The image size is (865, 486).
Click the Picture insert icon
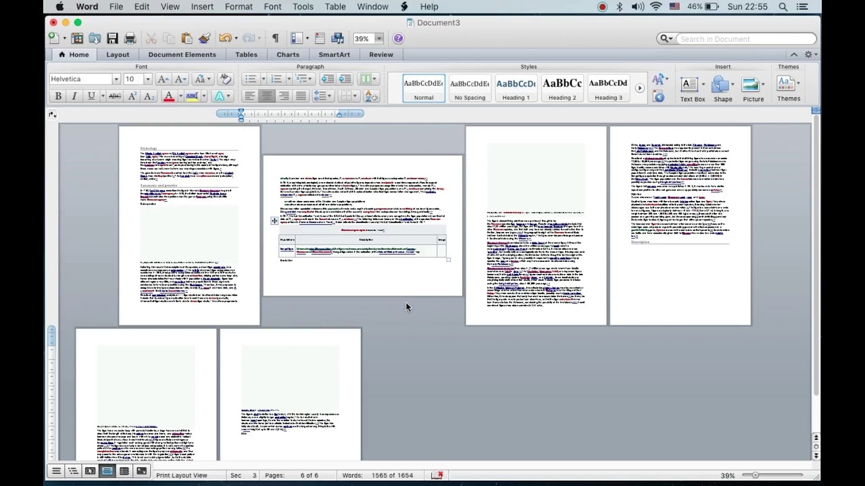pos(753,88)
